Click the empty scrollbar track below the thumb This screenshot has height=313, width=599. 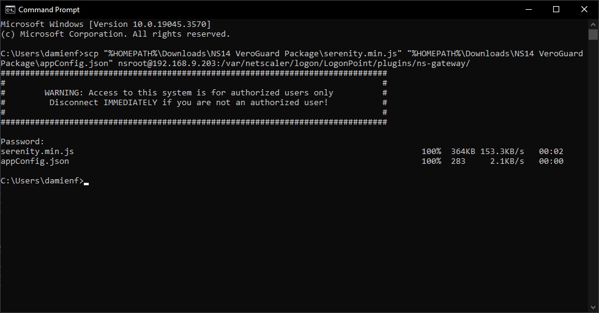(593, 183)
